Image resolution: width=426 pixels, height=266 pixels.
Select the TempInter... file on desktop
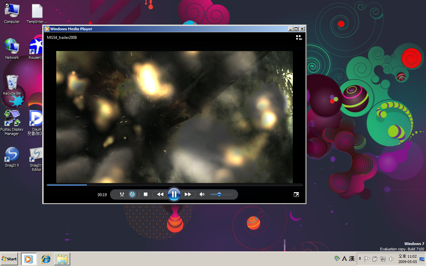point(37,13)
